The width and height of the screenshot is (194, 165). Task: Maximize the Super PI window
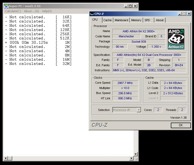click(130, 6)
